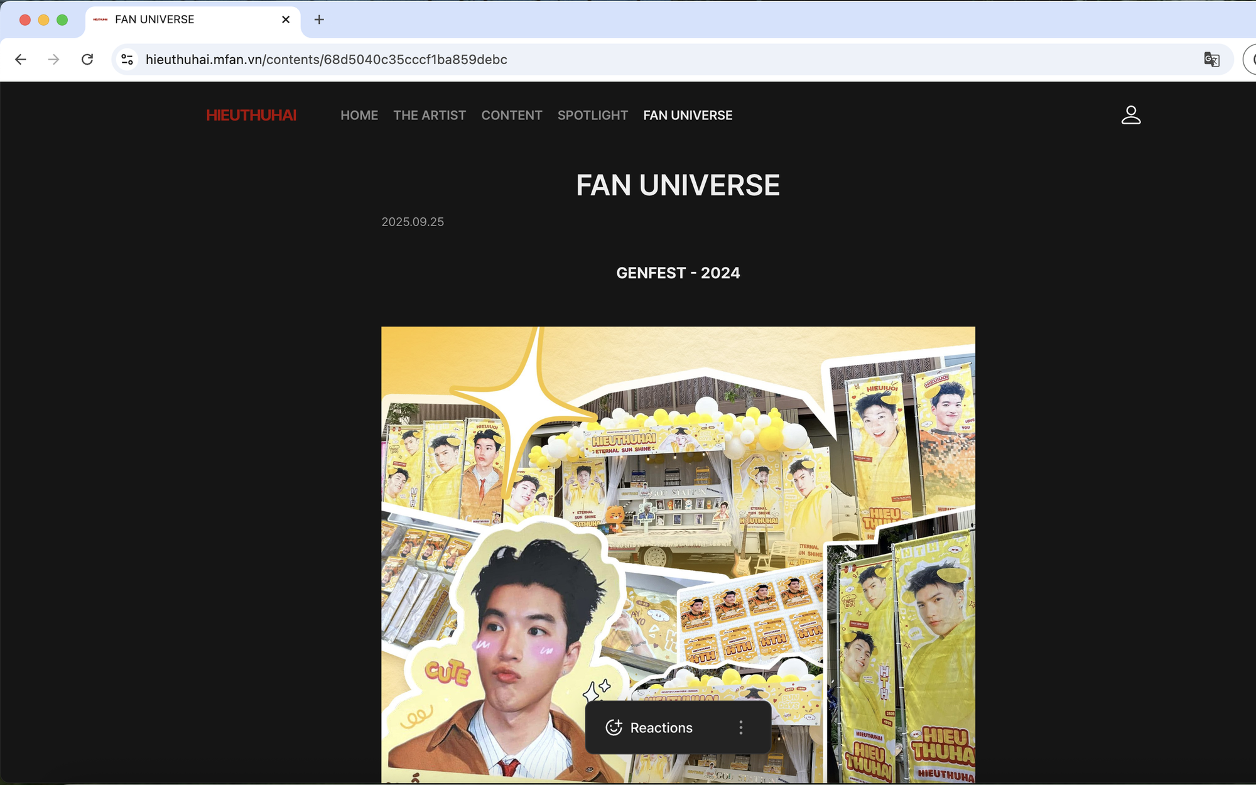Close the FAN UNIVERSE tab
This screenshot has width=1256, height=785.
click(286, 19)
